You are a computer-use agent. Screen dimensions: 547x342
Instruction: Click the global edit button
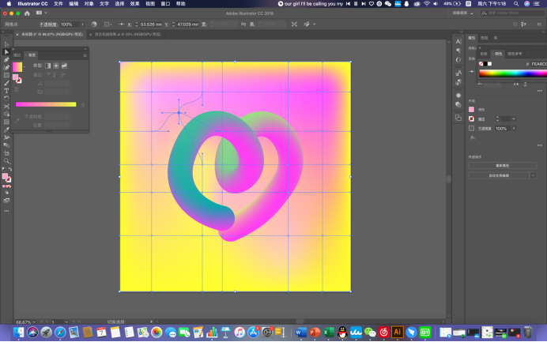point(500,175)
